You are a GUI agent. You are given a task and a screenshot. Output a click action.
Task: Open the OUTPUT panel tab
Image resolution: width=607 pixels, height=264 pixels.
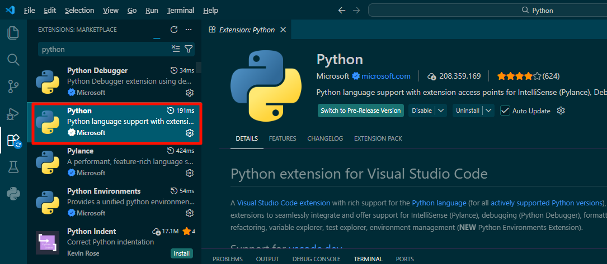point(267,259)
